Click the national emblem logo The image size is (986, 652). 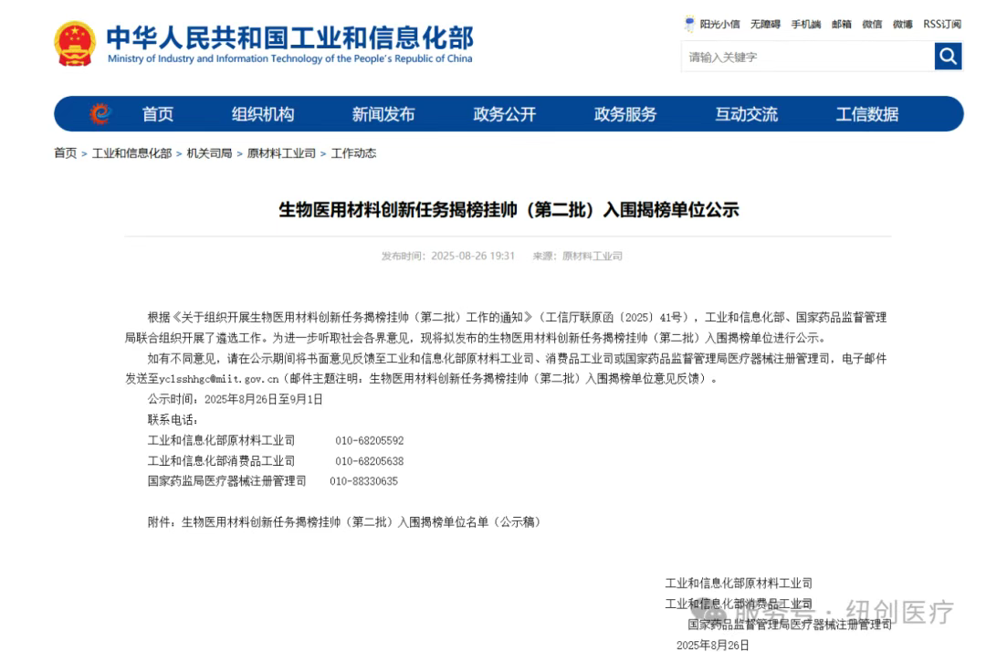pos(74,44)
